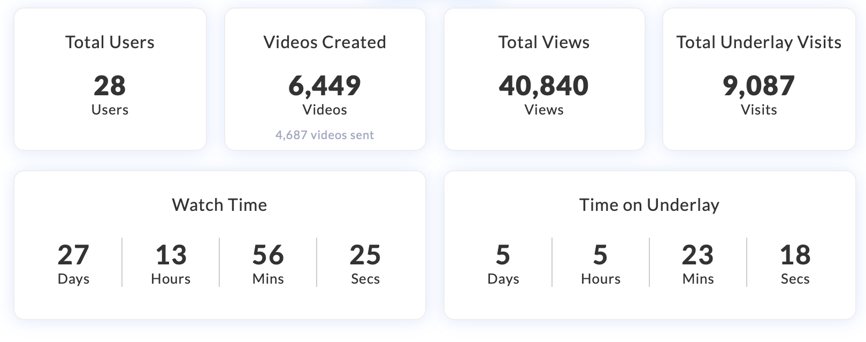Click the 23 Mins underlay value

[698, 255]
